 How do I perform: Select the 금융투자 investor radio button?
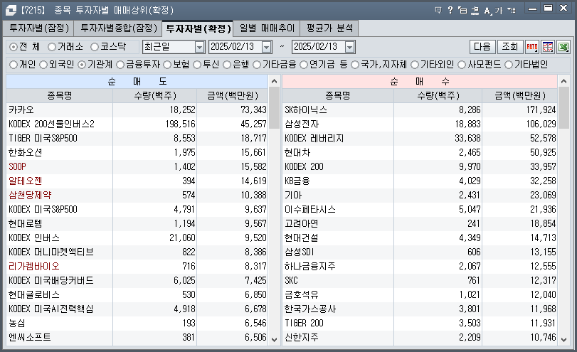click(x=120, y=65)
